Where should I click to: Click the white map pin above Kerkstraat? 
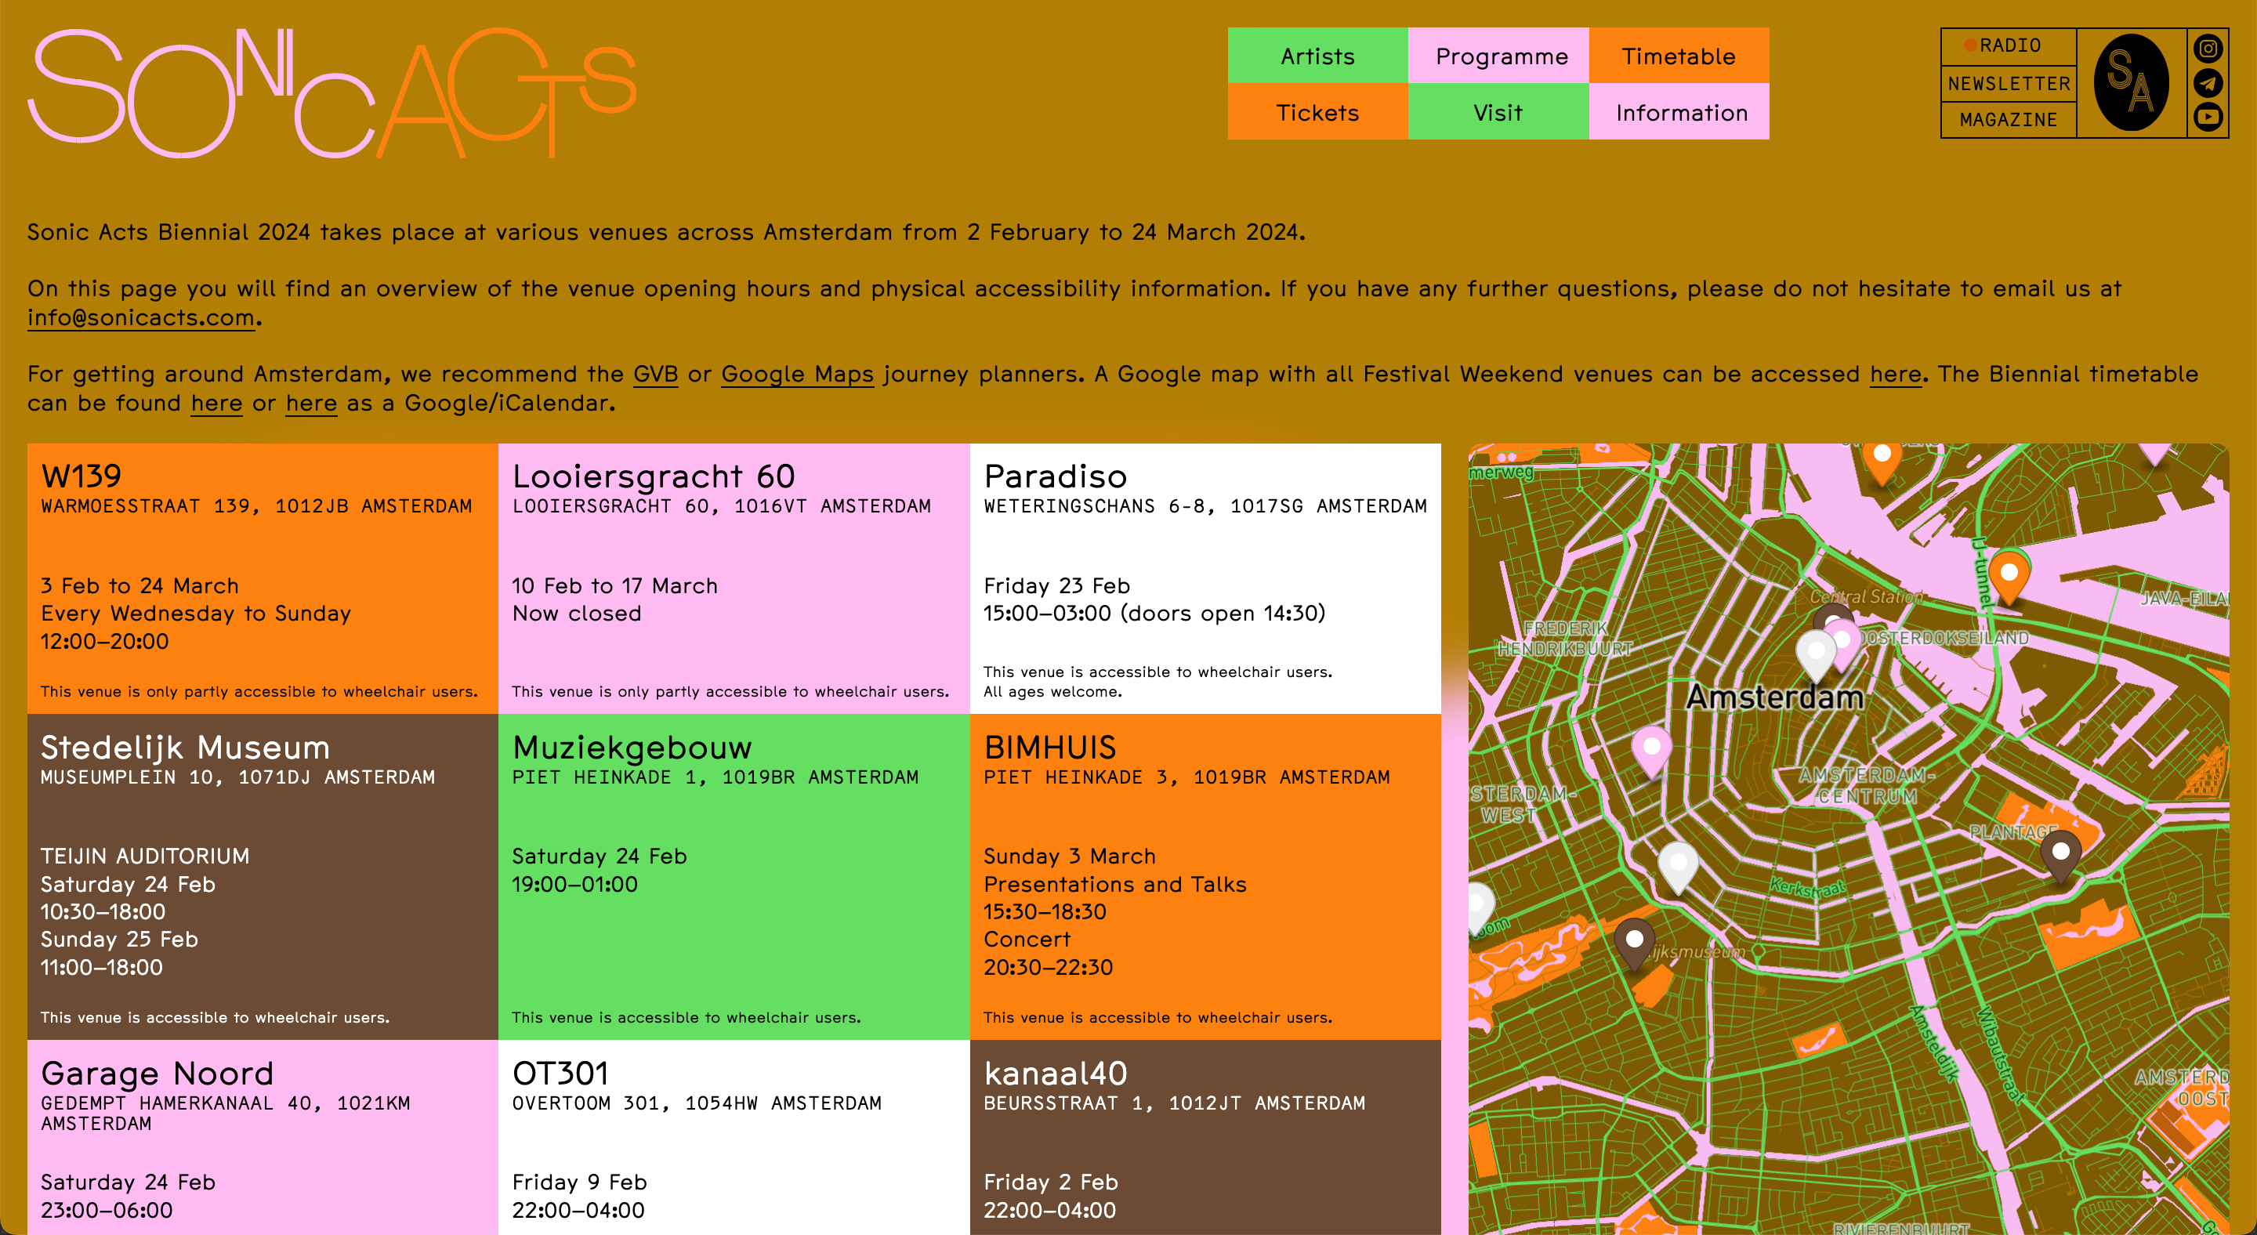1677,864
